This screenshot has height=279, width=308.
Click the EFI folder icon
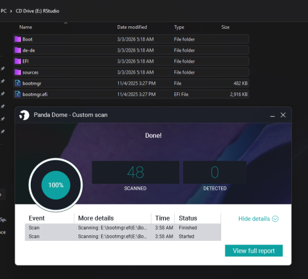tap(18, 61)
